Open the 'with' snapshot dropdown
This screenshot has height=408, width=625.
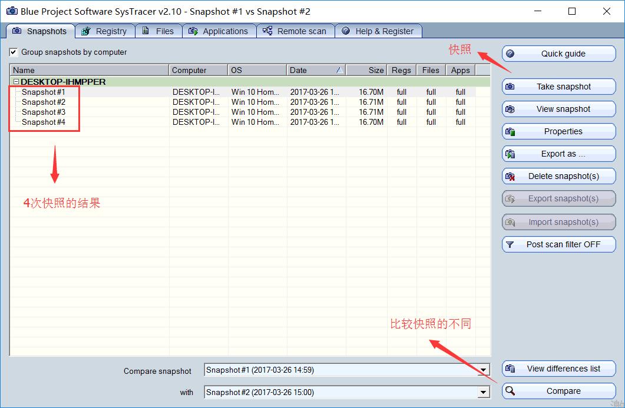point(483,393)
